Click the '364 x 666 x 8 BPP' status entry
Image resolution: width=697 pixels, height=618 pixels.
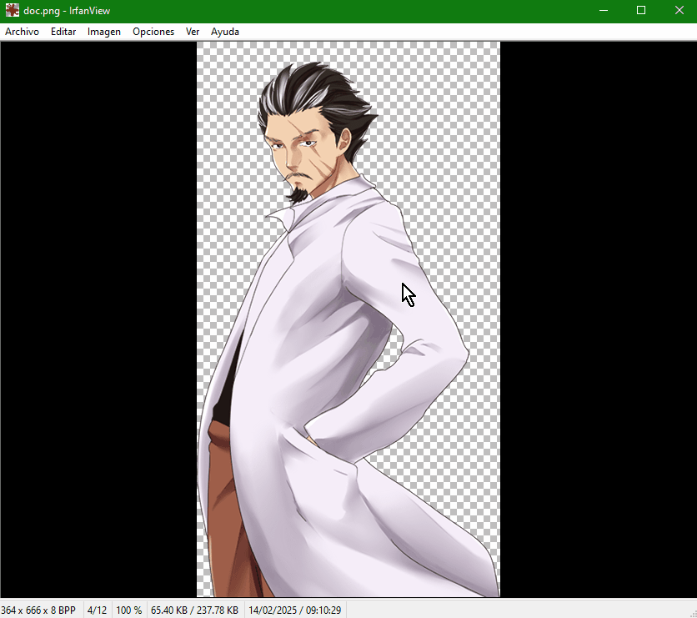point(38,610)
